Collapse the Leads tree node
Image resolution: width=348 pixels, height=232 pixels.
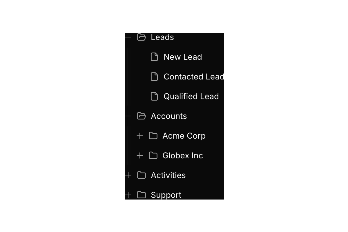(128, 37)
